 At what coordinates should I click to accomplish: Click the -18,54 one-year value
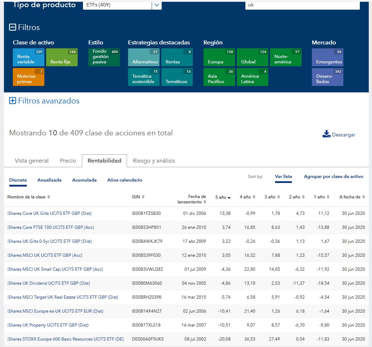[x=323, y=283]
